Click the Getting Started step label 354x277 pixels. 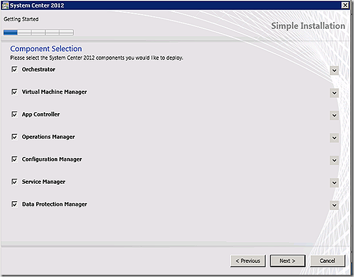tap(21, 19)
